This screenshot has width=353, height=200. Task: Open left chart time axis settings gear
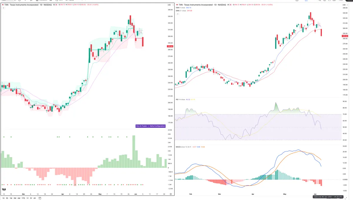click(171, 194)
